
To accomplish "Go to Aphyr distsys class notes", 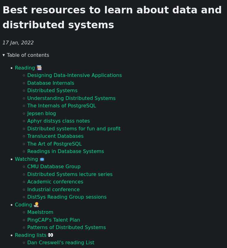I will [x=58, y=121].
